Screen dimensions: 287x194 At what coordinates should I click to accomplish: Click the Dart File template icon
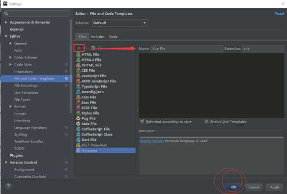coord(78,139)
